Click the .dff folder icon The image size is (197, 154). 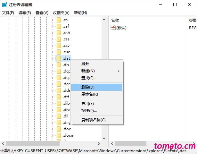(x=59, y=97)
